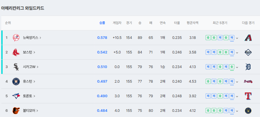The height and width of the screenshot is (117, 260).
Task: Click the Toronto Blue Jays team logo
Action: [x=16, y=96]
